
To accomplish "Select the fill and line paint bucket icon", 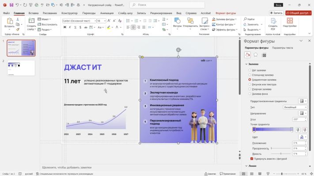I will coord(247,55).
